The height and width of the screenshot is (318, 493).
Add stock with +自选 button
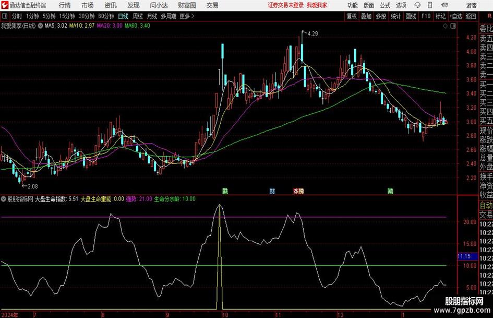456,16
